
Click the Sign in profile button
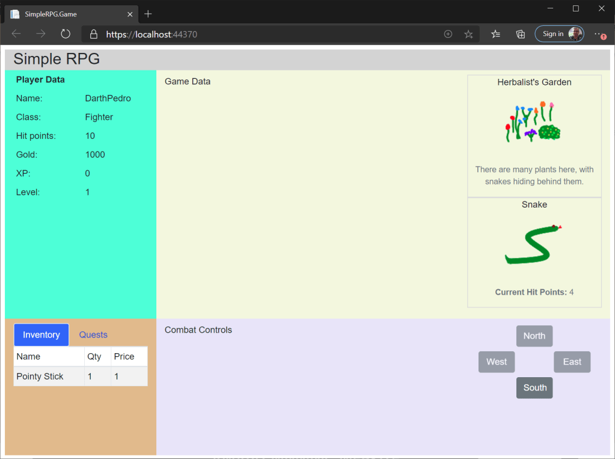(558, 34)
